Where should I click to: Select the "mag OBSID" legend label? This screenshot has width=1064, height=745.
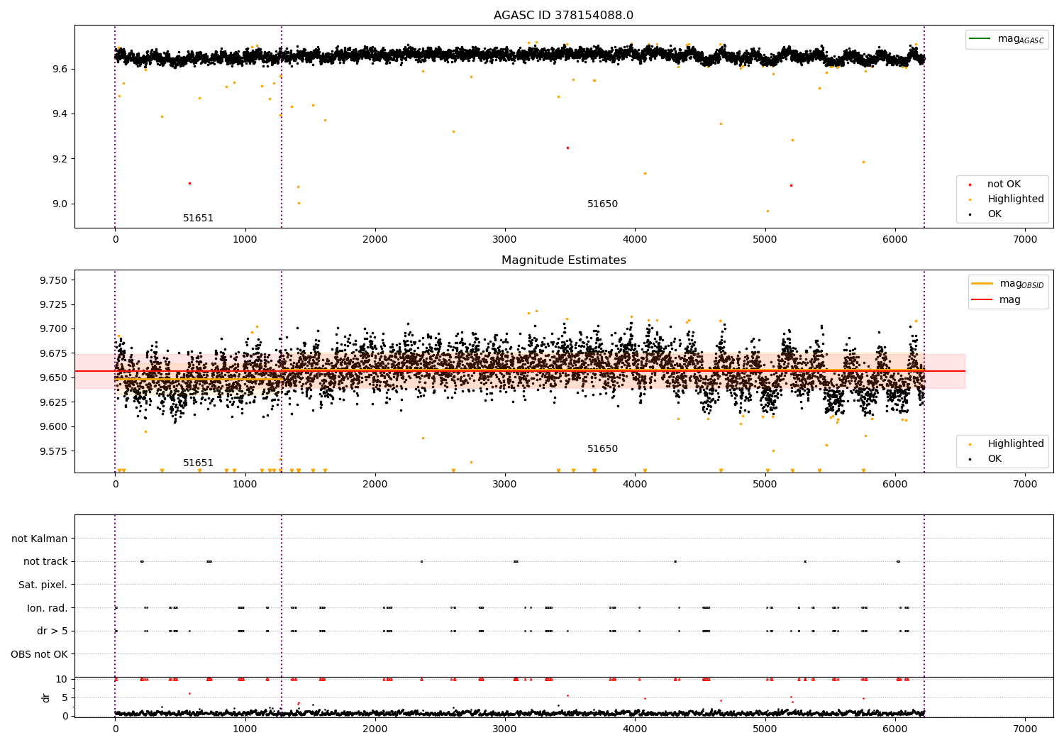click(x=1022, y=284)
